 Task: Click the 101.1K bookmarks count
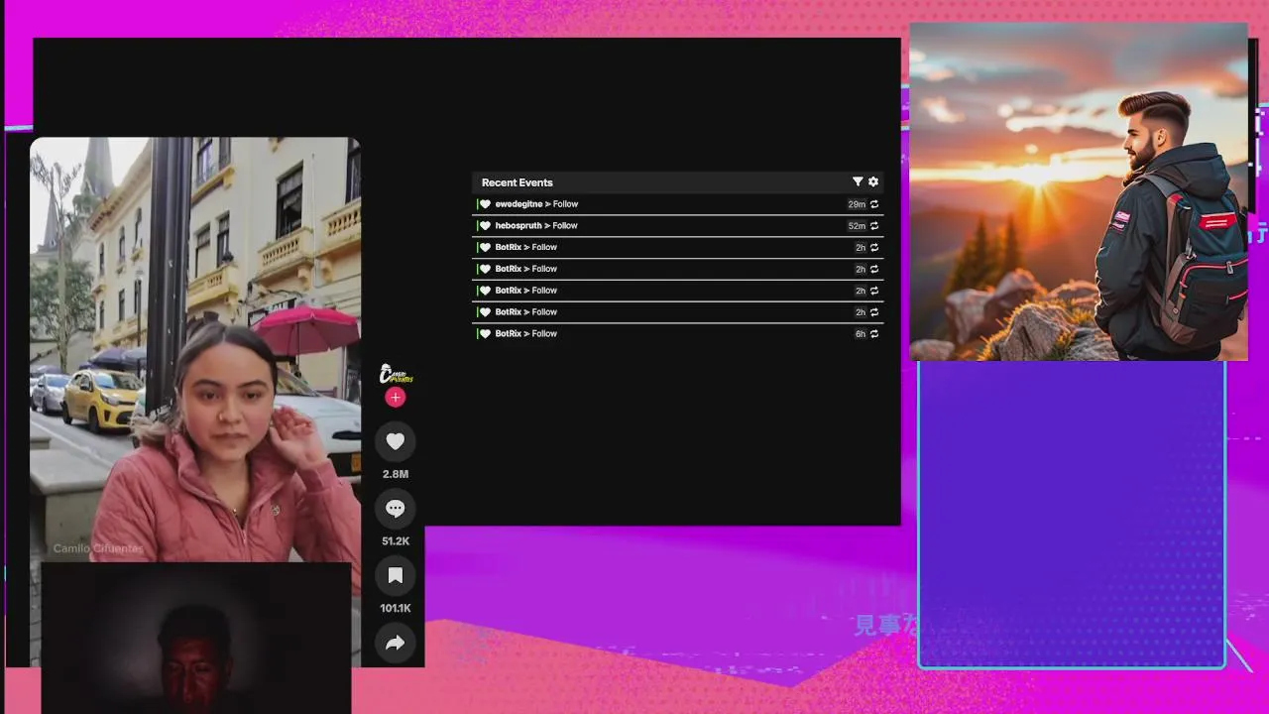pos(396,608)
